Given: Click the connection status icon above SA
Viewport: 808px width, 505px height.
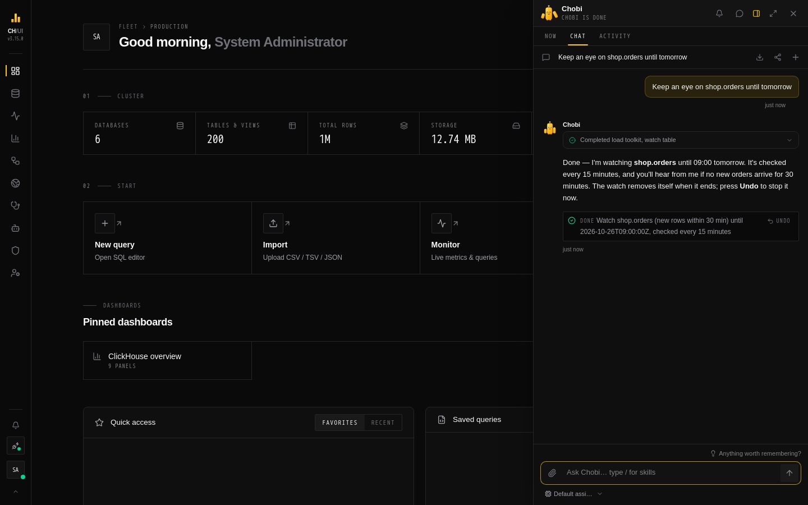Looking at the screenshot, I should pyautogui.click(x=15, y=446).
